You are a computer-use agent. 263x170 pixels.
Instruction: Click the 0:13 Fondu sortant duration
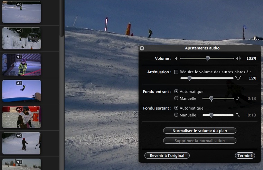(x=252, y=115)
